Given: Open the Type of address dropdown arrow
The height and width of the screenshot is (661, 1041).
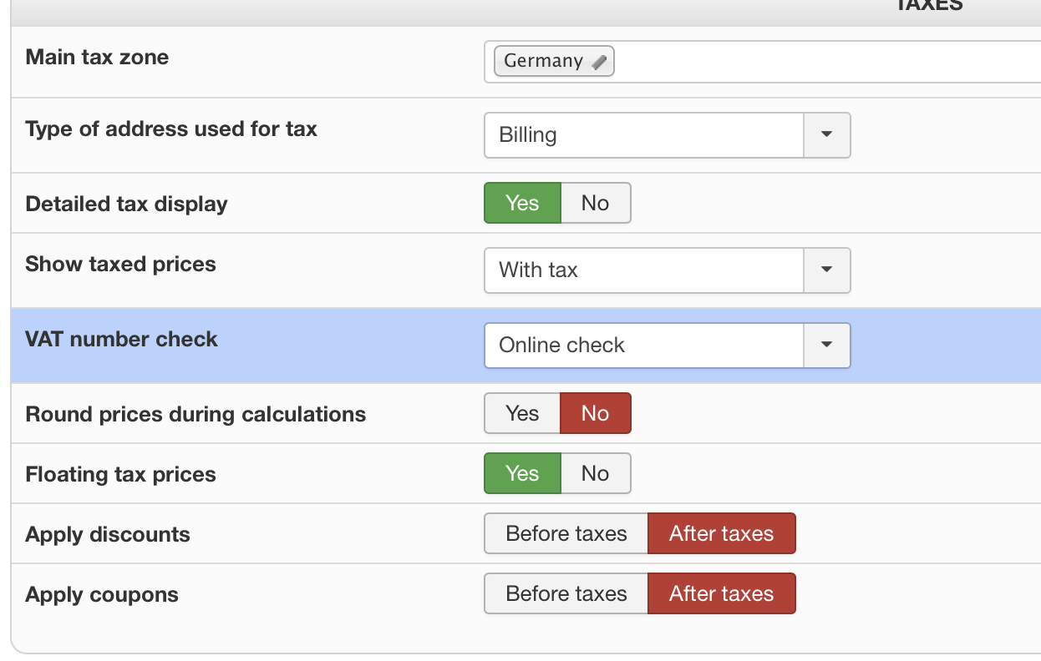Looking at the screenshot, I should (x=827, y=135).
